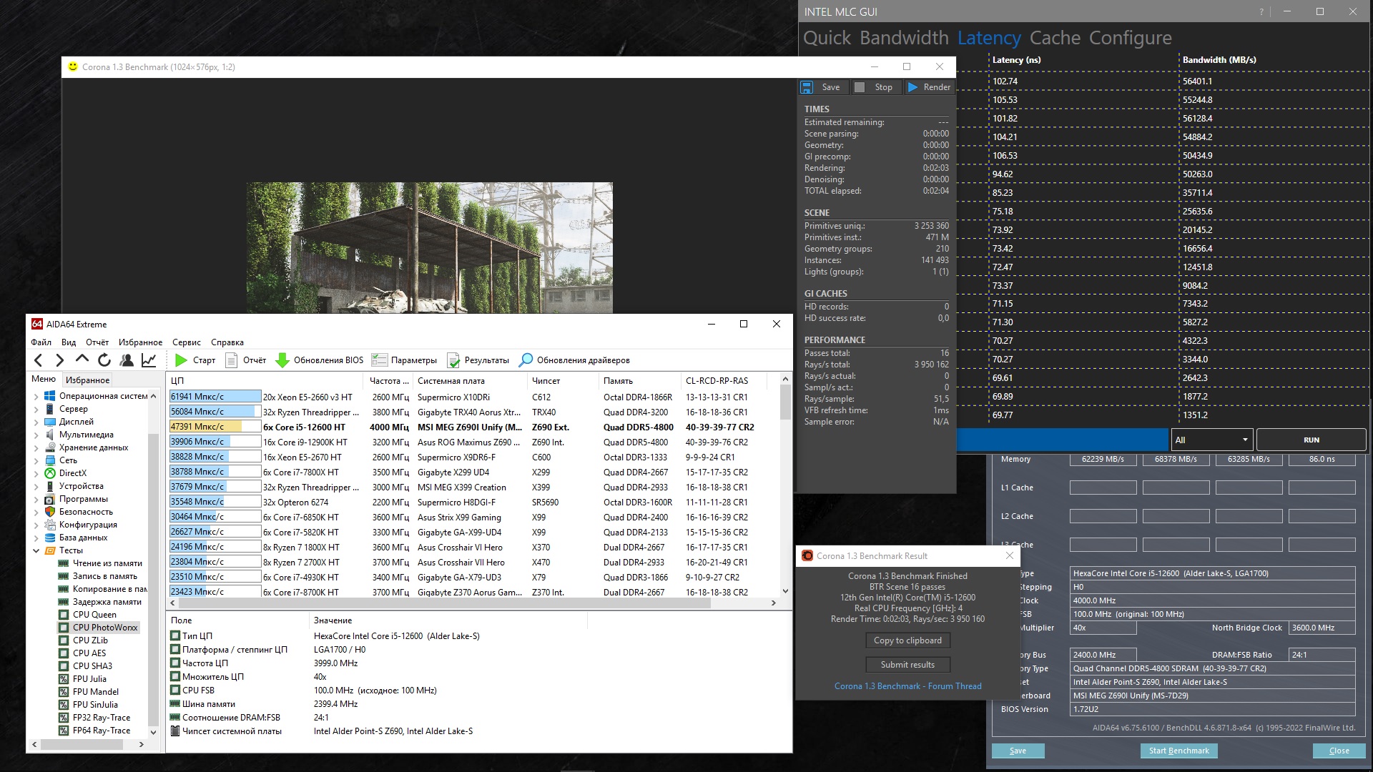Open driver updates magnifier icon
This screenshot has width=1373, height=772.
coord(526,360)
